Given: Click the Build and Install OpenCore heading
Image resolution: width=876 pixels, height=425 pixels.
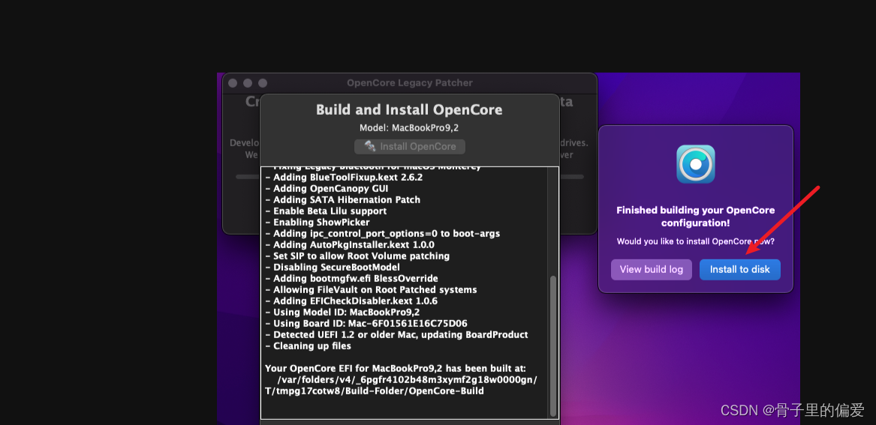Looking at the screenshot, I should (x=410, y=109).
